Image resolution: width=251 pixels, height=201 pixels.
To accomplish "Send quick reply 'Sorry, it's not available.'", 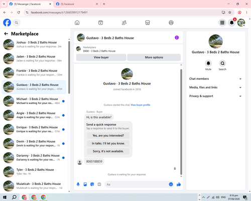I will pos(108,151).
